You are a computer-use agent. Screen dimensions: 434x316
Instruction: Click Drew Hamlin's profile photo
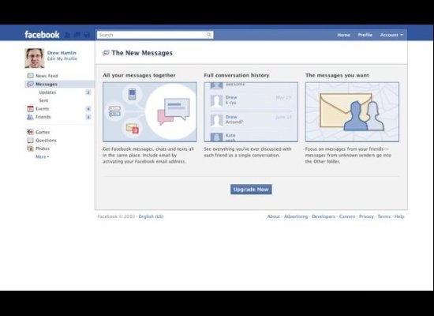click(34, 58)
